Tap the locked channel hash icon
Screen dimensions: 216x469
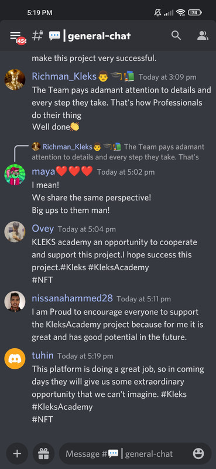point(37,36)
